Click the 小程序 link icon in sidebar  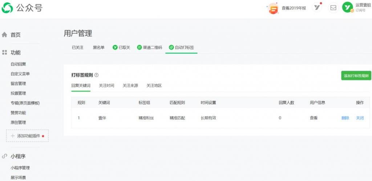tap(4, 156)
